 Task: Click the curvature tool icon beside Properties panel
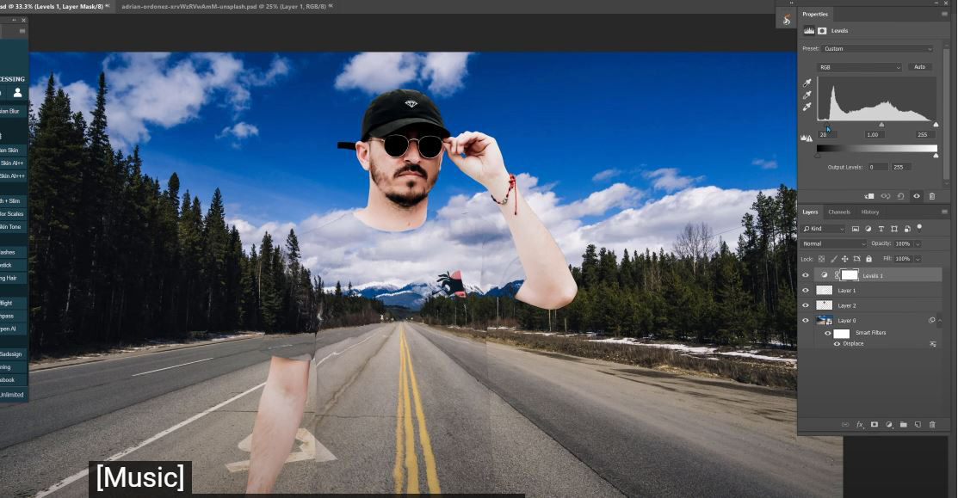click(787, 20)
